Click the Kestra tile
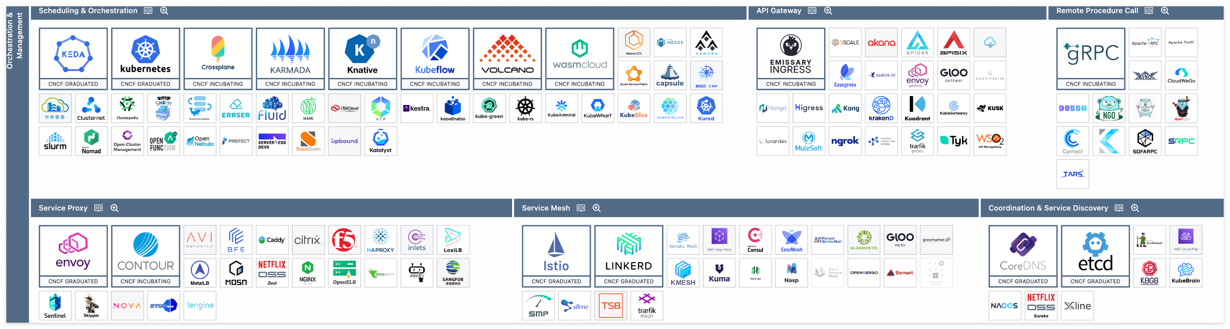The width and height of the screenshot is (1230, 329). (x=417, y=108)
